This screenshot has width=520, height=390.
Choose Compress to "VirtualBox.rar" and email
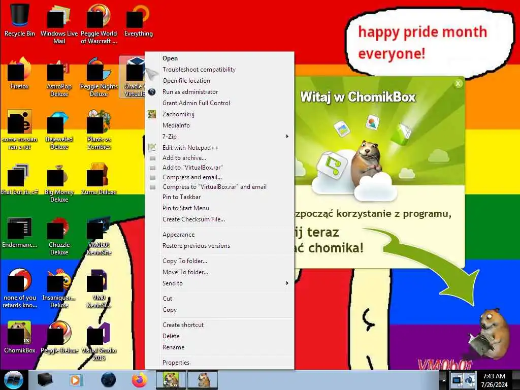(x=219, y=187)
